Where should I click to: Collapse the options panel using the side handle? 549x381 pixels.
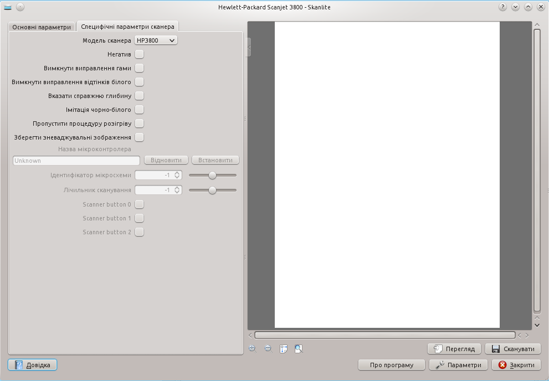249,47
